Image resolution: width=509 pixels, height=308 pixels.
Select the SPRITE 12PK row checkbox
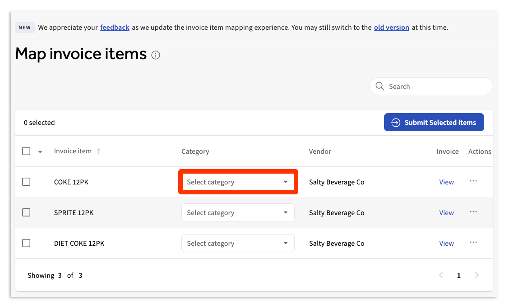26,212
